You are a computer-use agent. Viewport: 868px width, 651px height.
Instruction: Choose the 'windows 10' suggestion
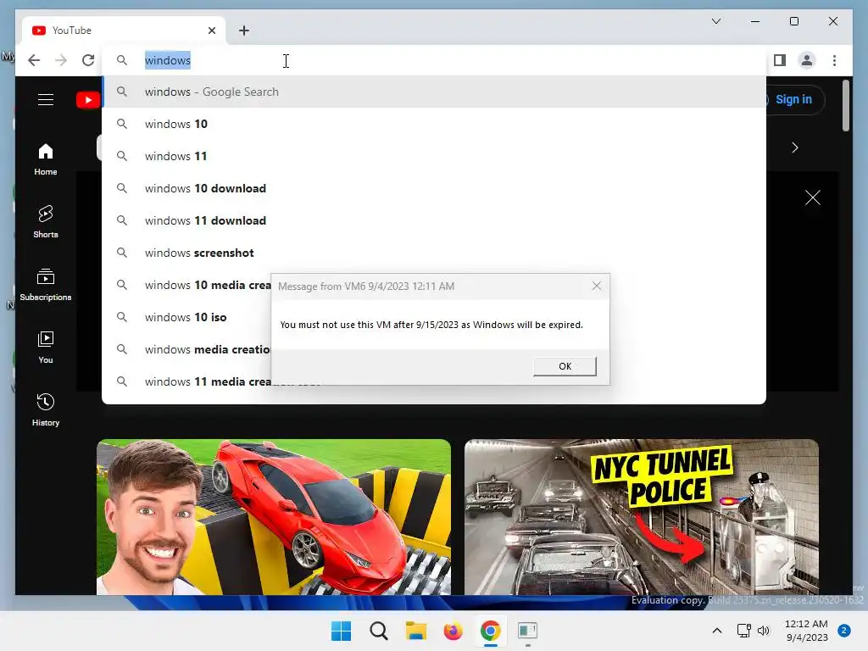434,124
